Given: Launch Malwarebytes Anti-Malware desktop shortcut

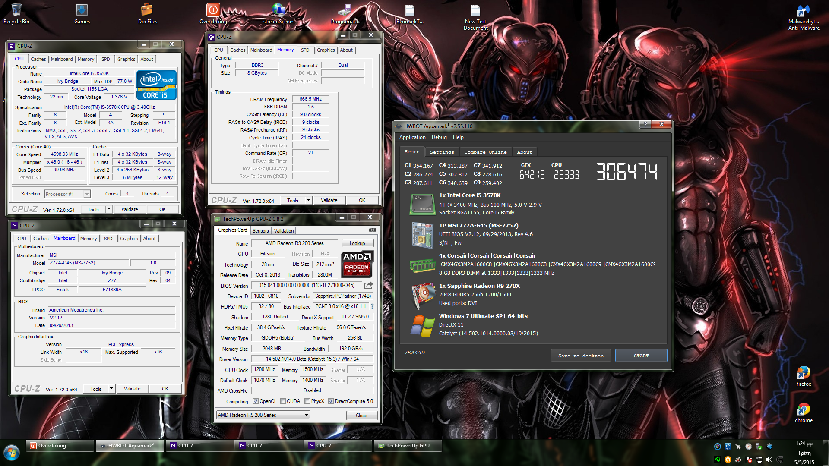Looking at the screenshot, I should pos(804,17).
